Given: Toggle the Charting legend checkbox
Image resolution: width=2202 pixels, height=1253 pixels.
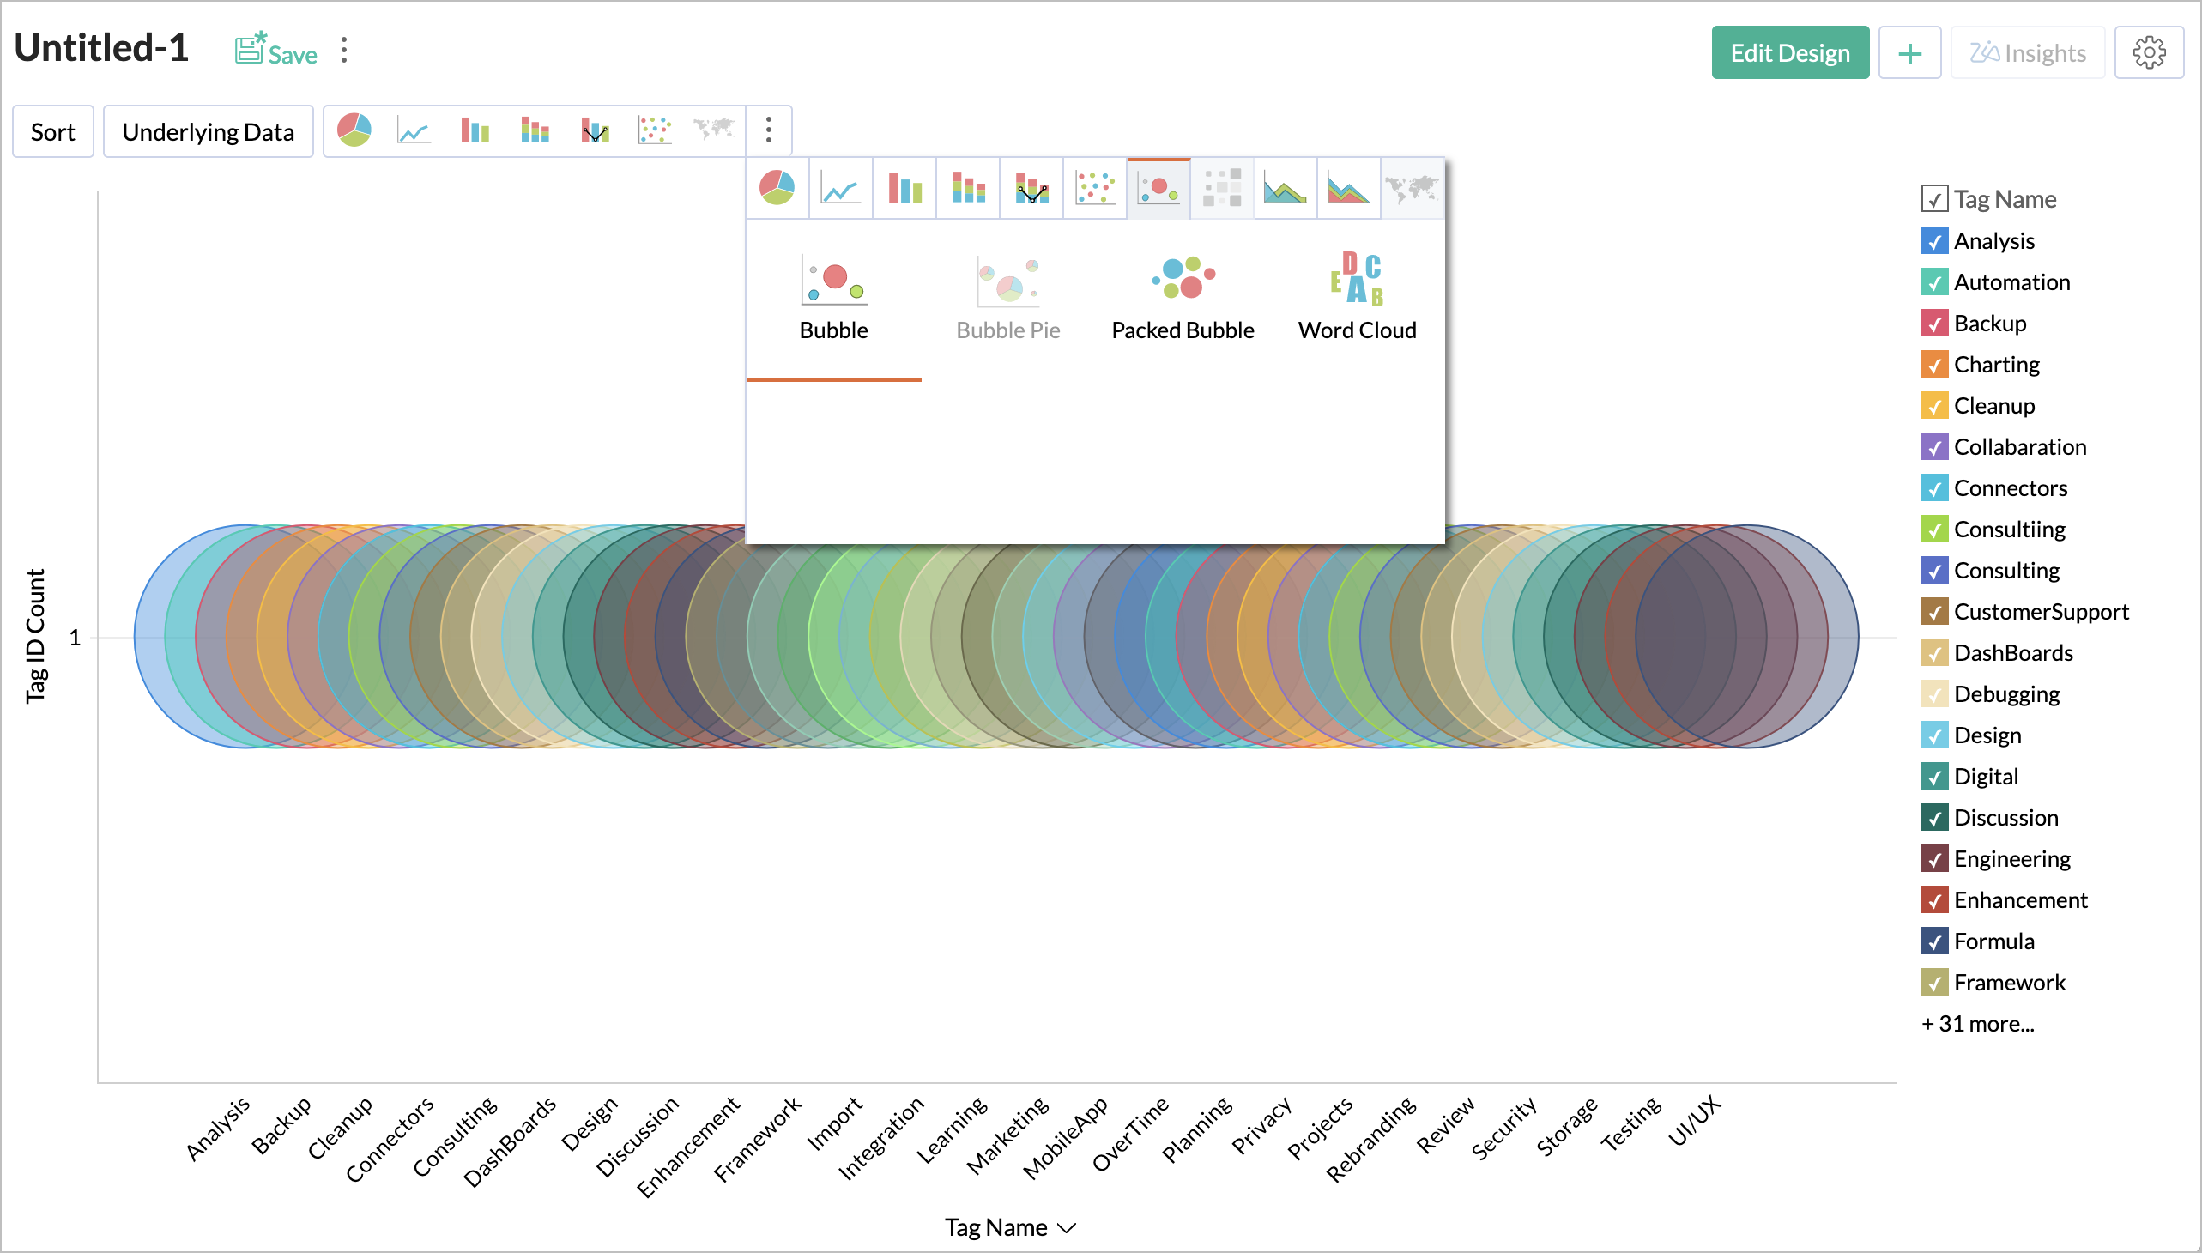Looking at the screenshot, I should point(1933,365).
